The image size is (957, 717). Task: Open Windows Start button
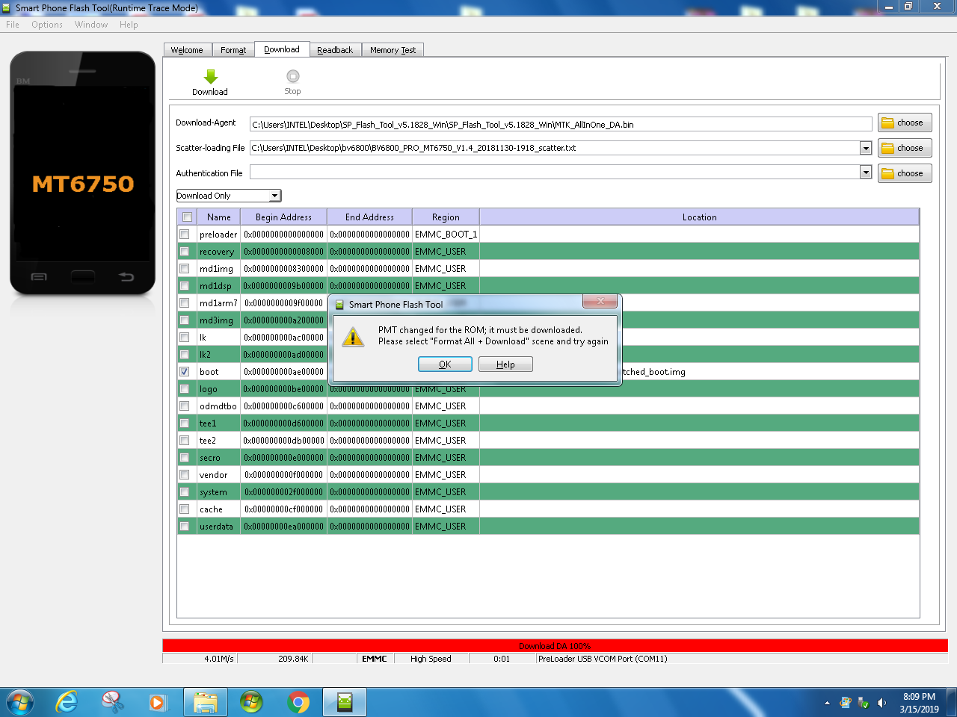pyautogui.click(x=20, y=702)
